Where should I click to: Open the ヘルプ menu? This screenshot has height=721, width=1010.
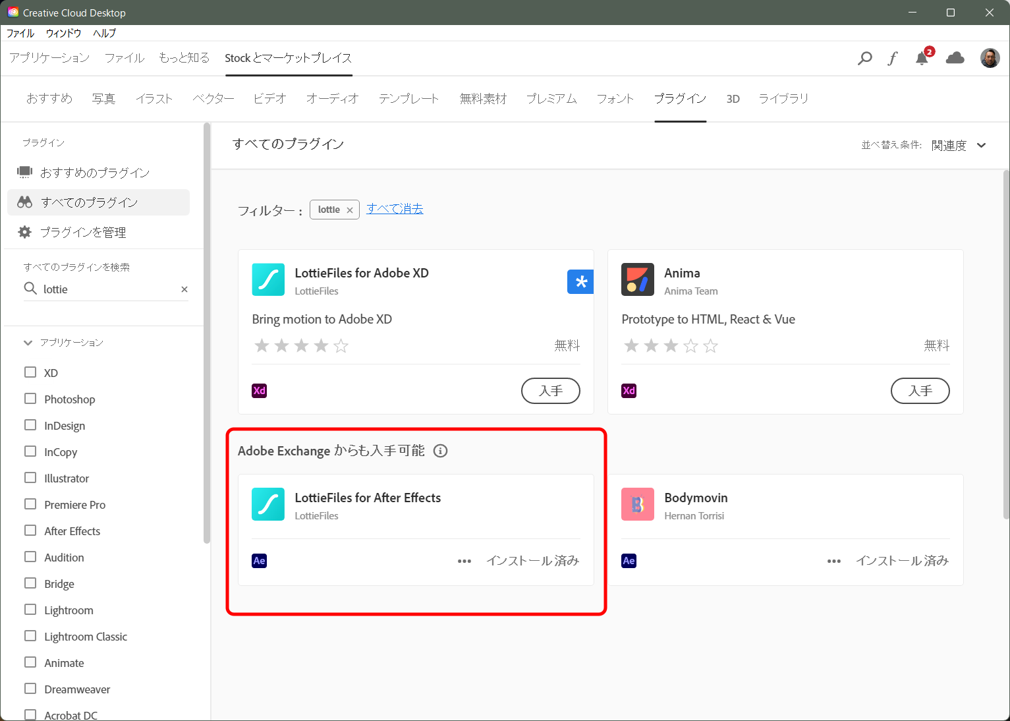[104, 33]
